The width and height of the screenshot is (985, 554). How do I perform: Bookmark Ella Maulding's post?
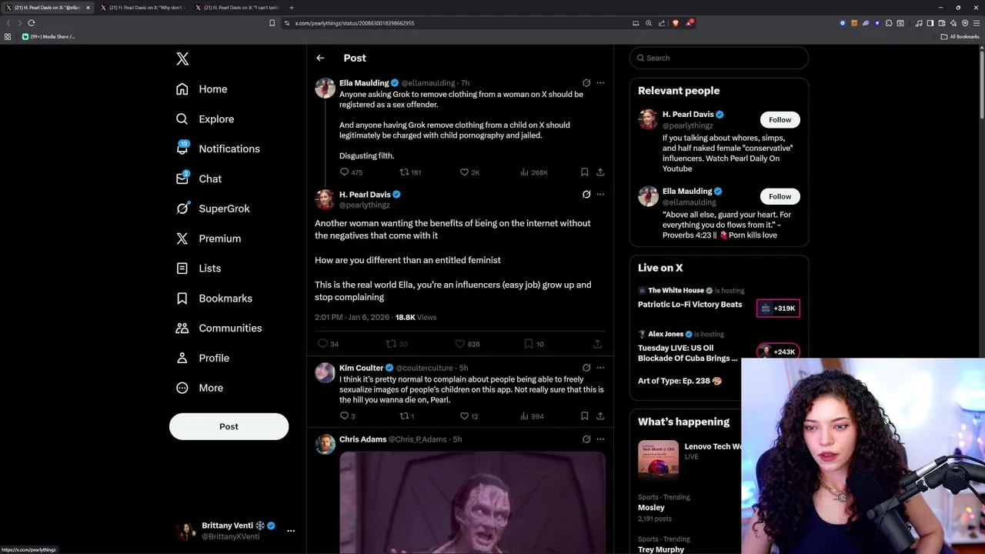tap(585, 172)
